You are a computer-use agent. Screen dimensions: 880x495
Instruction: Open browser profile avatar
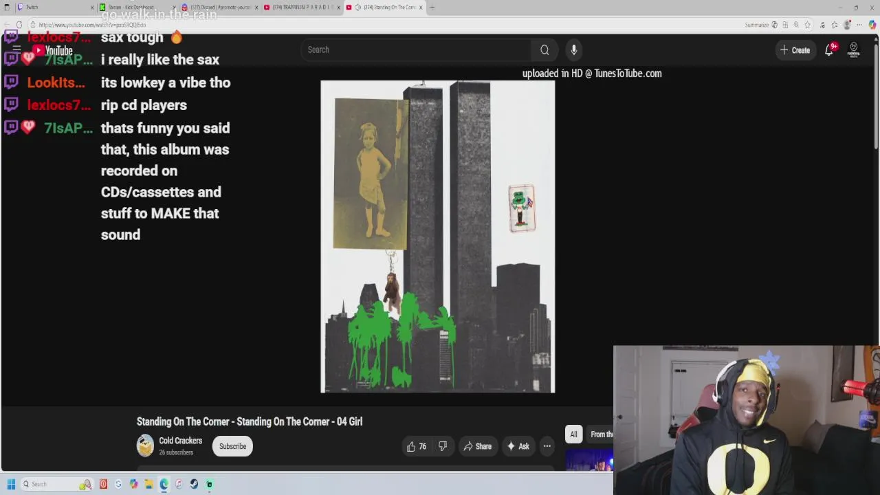coord(847,25)
